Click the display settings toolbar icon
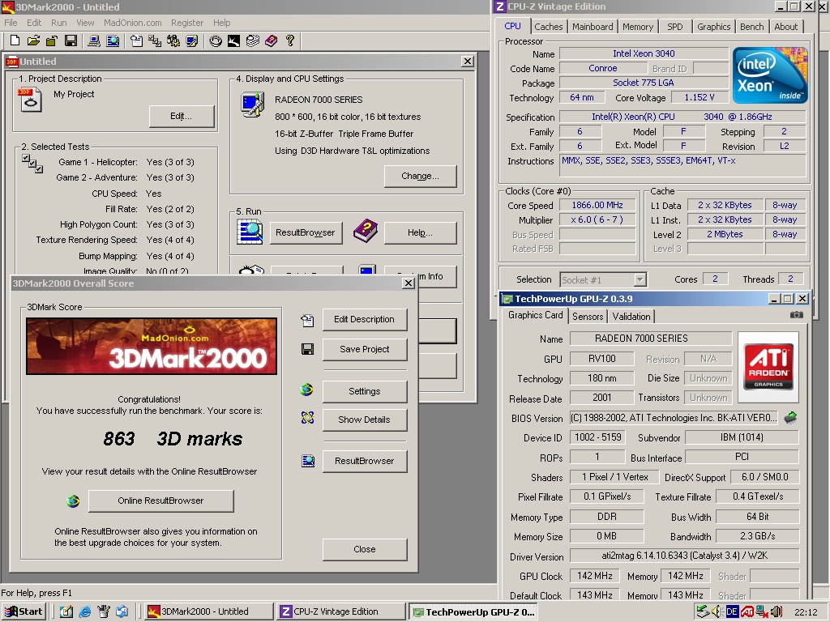830x622 pixels. pos(192,40)
